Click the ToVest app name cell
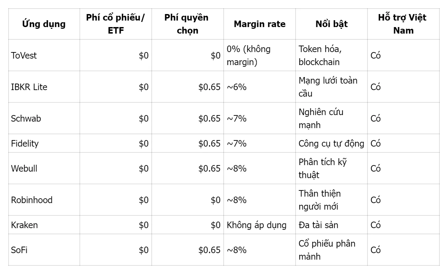The image size is (448, 274). [24, 55]
